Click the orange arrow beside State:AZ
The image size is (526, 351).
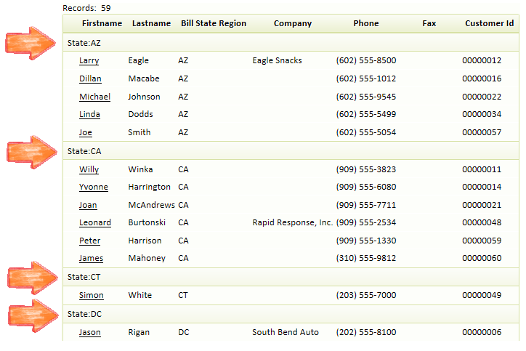[31, 44]
